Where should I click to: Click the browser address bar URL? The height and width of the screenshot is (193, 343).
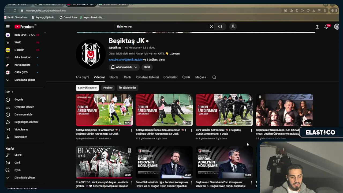pyautogui.click(x=46, y=10)
